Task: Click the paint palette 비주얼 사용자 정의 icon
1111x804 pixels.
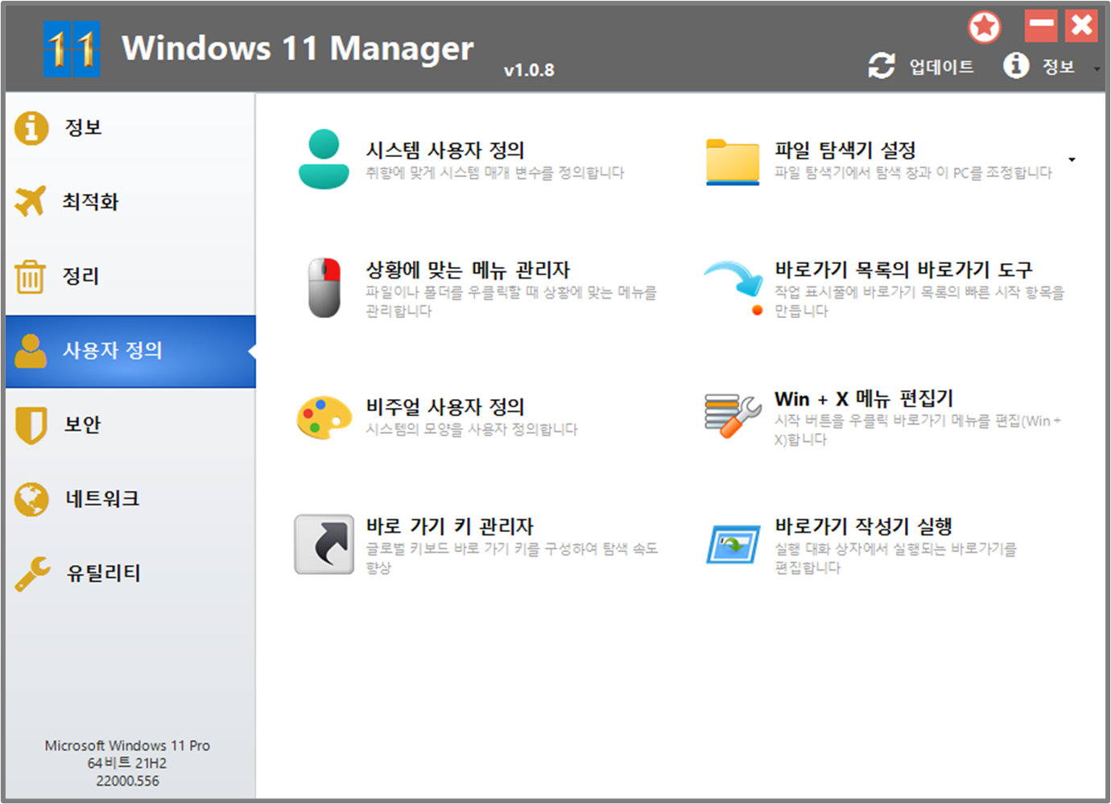Action: point(324,418)
